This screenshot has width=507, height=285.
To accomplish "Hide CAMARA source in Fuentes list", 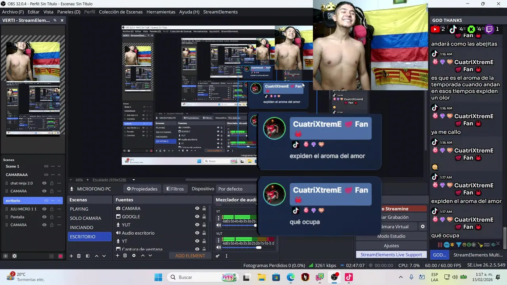I will click(x=197, y=209).
